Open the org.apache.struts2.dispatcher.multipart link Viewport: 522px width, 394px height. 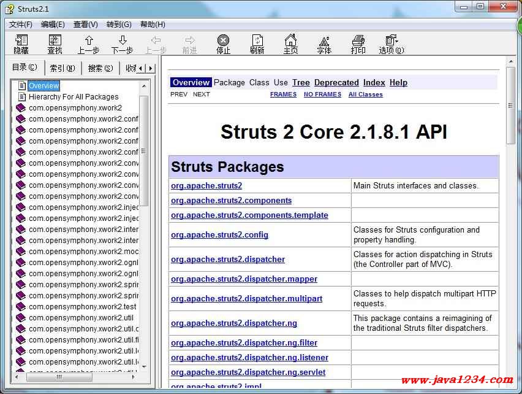tap(246, 298)
